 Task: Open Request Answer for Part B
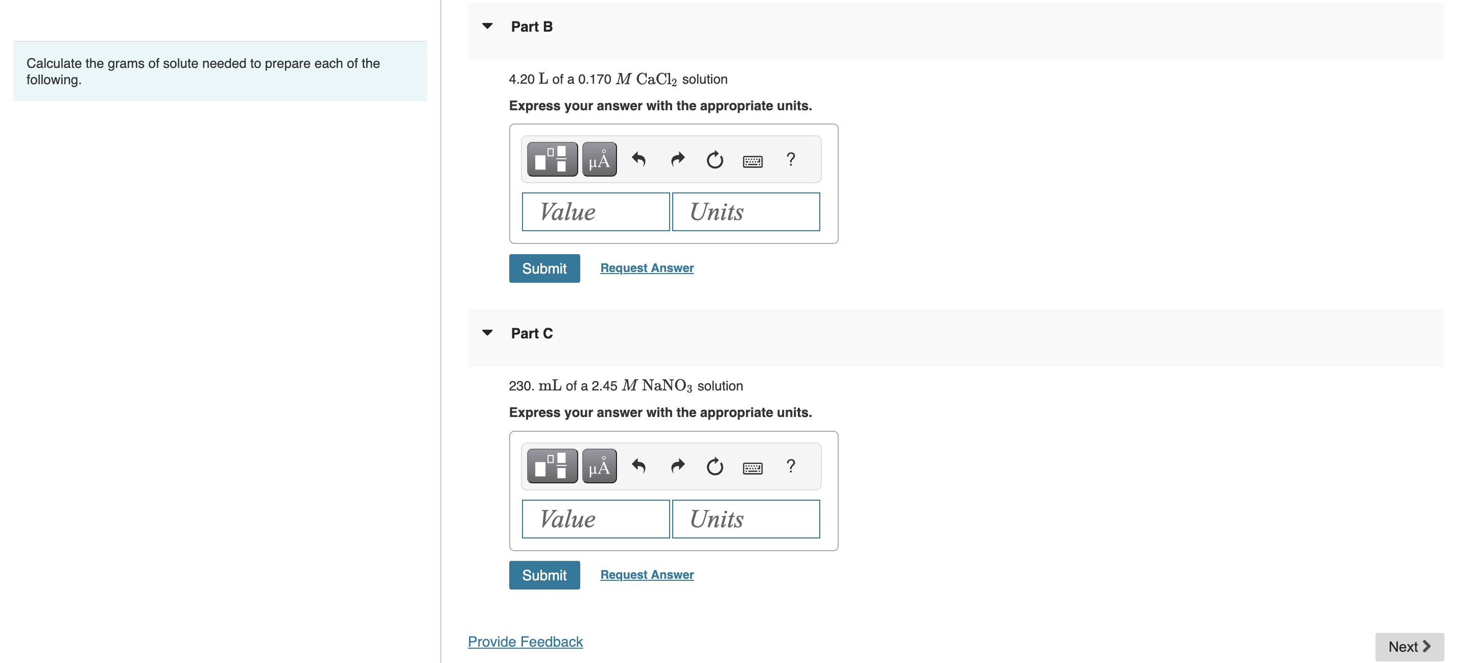tap(647, 267)
